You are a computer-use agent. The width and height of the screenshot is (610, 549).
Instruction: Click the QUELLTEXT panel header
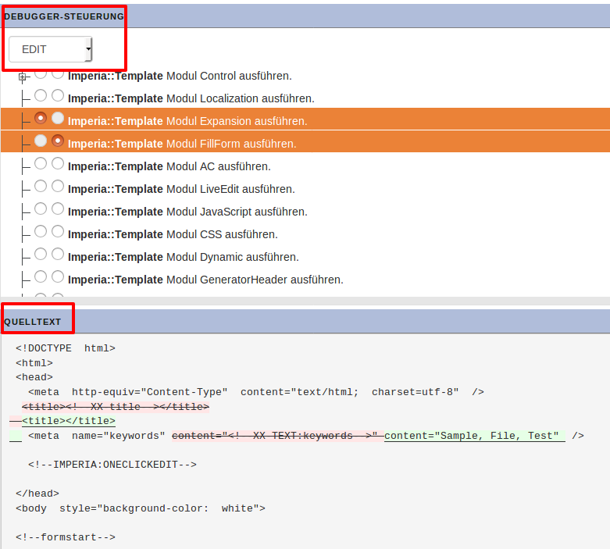pyautogui.click(x=305, y=322)
